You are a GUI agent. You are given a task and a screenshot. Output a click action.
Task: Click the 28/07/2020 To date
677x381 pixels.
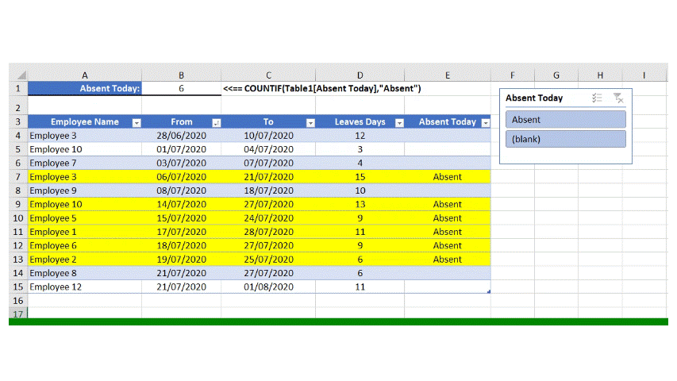pos(268,232)
